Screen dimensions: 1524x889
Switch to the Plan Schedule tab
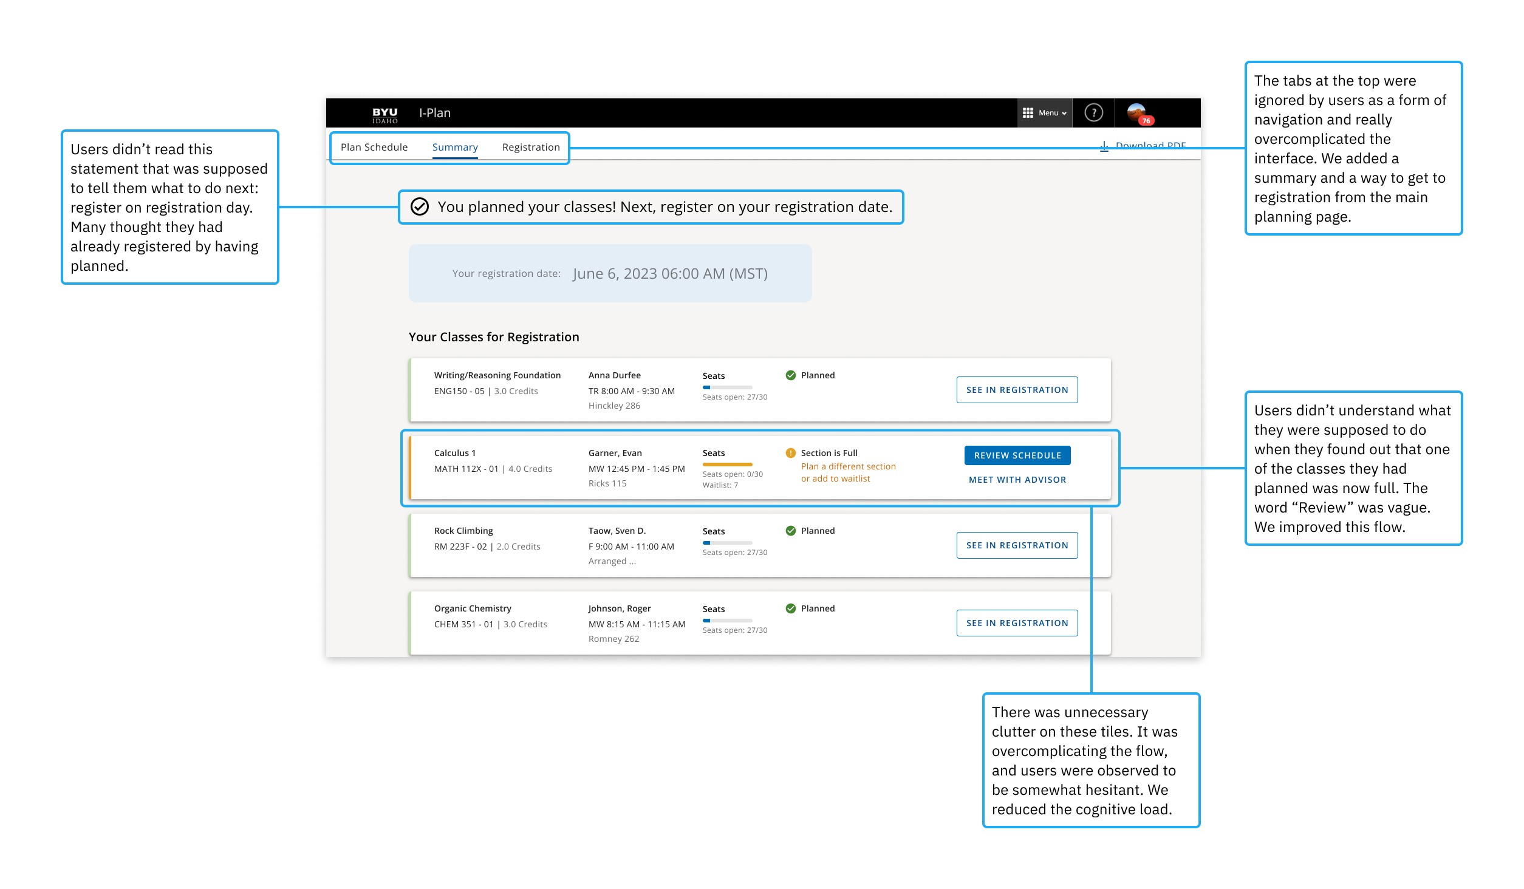(x=374, y=147)
